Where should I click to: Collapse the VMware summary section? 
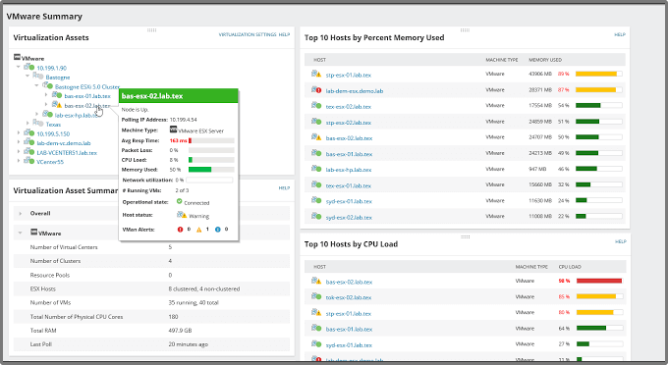(20, 233)
